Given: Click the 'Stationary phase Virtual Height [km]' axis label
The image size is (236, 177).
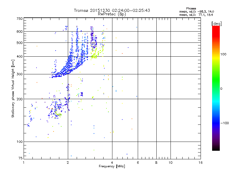Looking at the screenshot, I should pos(13,88).
